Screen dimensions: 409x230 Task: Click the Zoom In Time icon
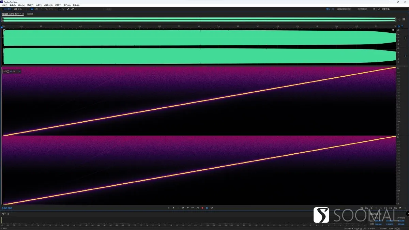[x=372, y=208]
